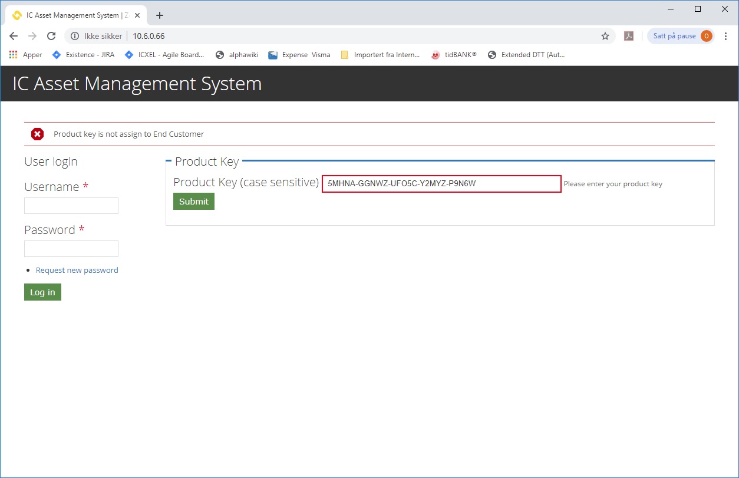Open Chrome three-dot menu
Viewport: 739px width, 478px height.
tap(726, 36)
